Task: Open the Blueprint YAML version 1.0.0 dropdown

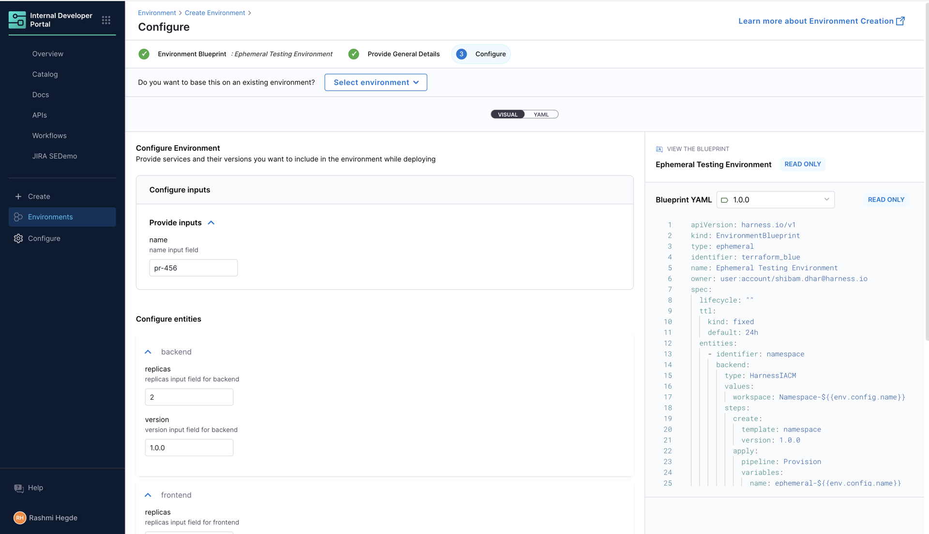Action: point(775,200)
